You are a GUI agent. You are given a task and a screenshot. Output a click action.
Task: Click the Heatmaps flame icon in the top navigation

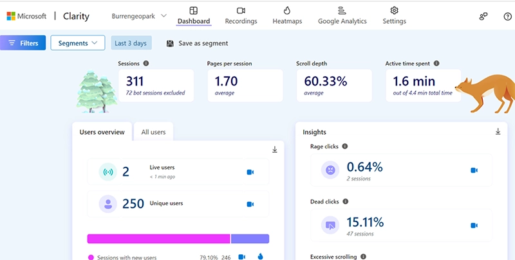click(287, 10)
